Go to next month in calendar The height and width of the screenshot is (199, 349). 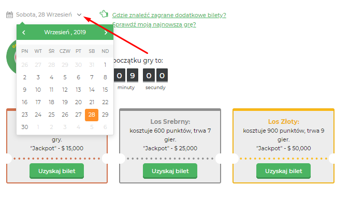coord(106,33)
